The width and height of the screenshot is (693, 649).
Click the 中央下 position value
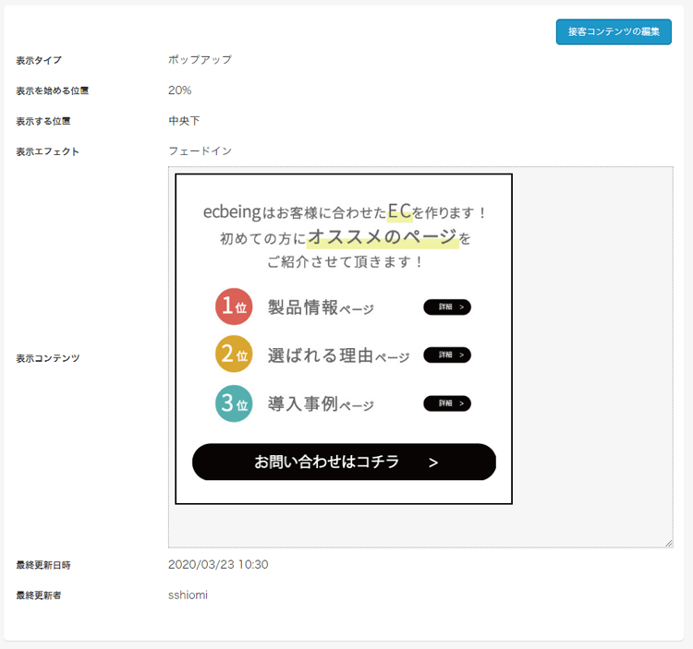(x=184, y=121)
